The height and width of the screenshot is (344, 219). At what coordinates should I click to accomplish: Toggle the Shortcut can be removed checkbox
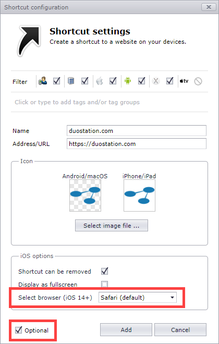click(104, 272)
